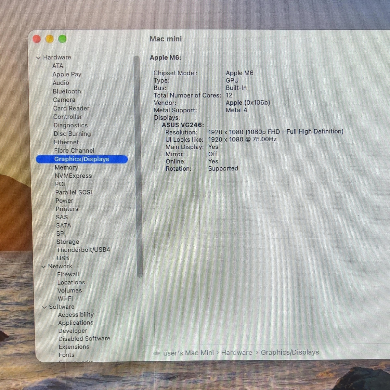Collapse the Hardware section chevron
Image resolution: width=390 pixels, height=390 pixels.
38,58
